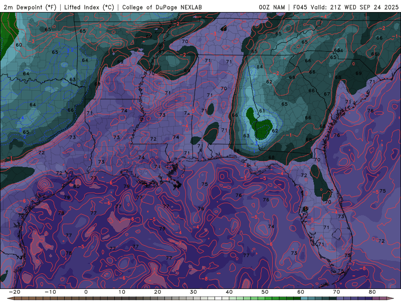The image size is (401, 301).
Task: Click the brown colorbar segment near -20
Action: (x=18, y=298)
